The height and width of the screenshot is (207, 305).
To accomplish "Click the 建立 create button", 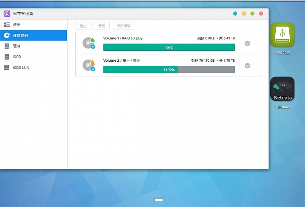I will tap(83, 26).
